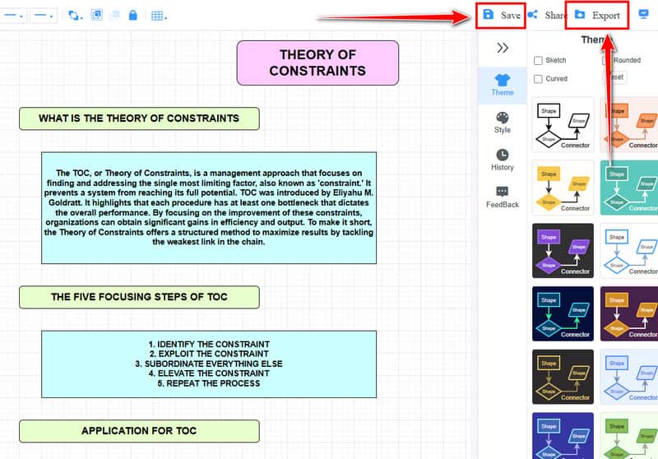
Task: Switch to the Theme tab
Action: tap(503, 84)
